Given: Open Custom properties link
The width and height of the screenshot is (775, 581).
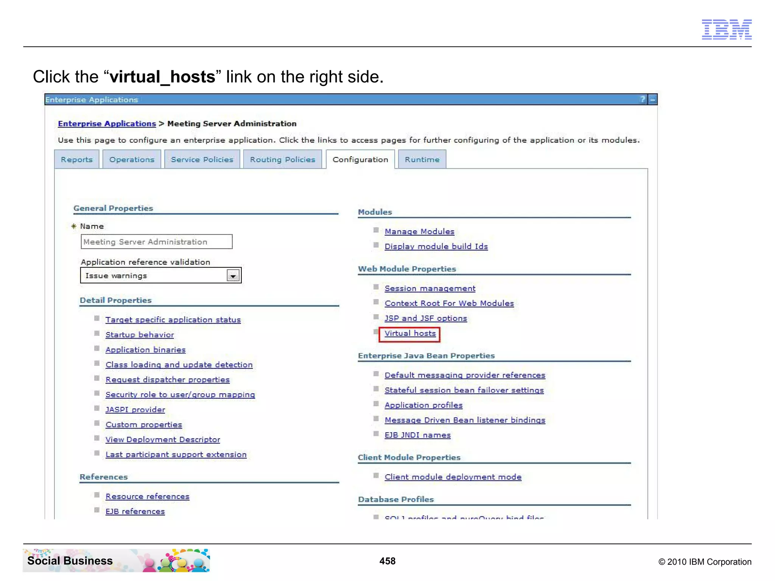Looking at the screenshot, I should (143, 425).
